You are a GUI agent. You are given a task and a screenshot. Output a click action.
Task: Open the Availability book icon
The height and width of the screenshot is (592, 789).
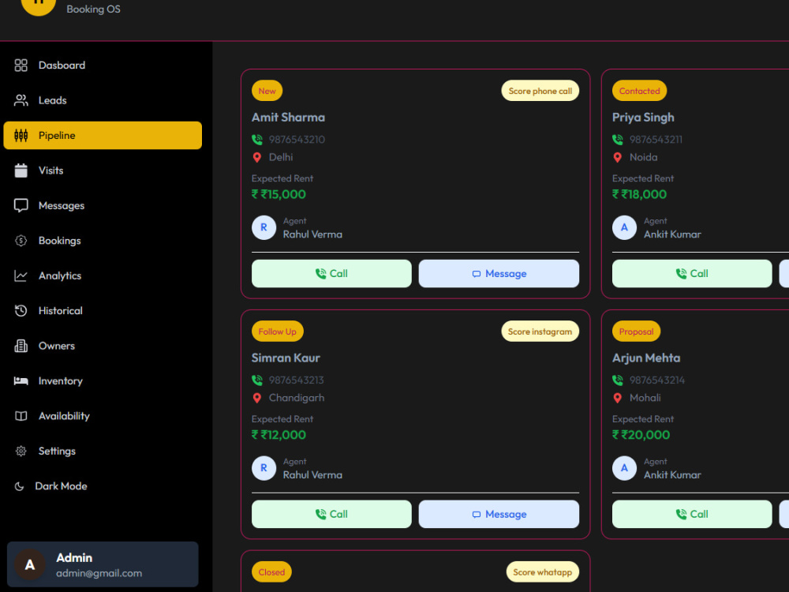click(x=21, y=416)
